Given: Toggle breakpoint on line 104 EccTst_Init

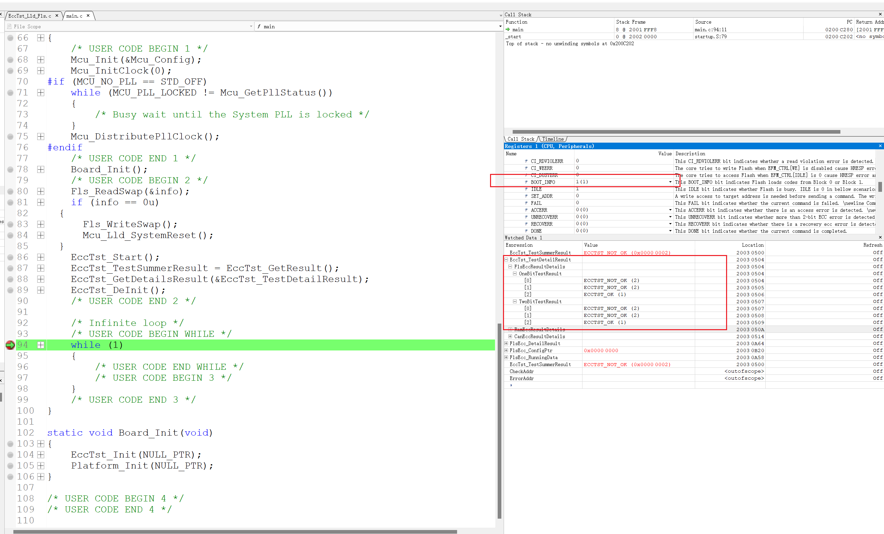Looking at the screenshot, I should [10, 455].
